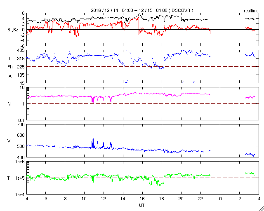Click the "-6" tick on the Bt,Bz axis
The width and height of the screenshot is (264, 211).
(x=23, y=46)
